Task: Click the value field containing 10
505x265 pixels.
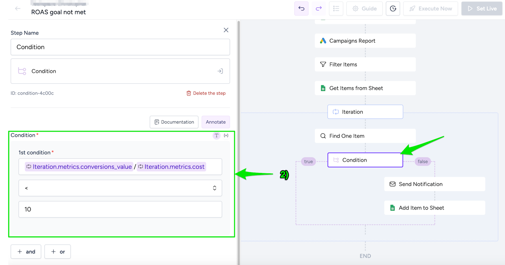Action: tap(120, 209)
